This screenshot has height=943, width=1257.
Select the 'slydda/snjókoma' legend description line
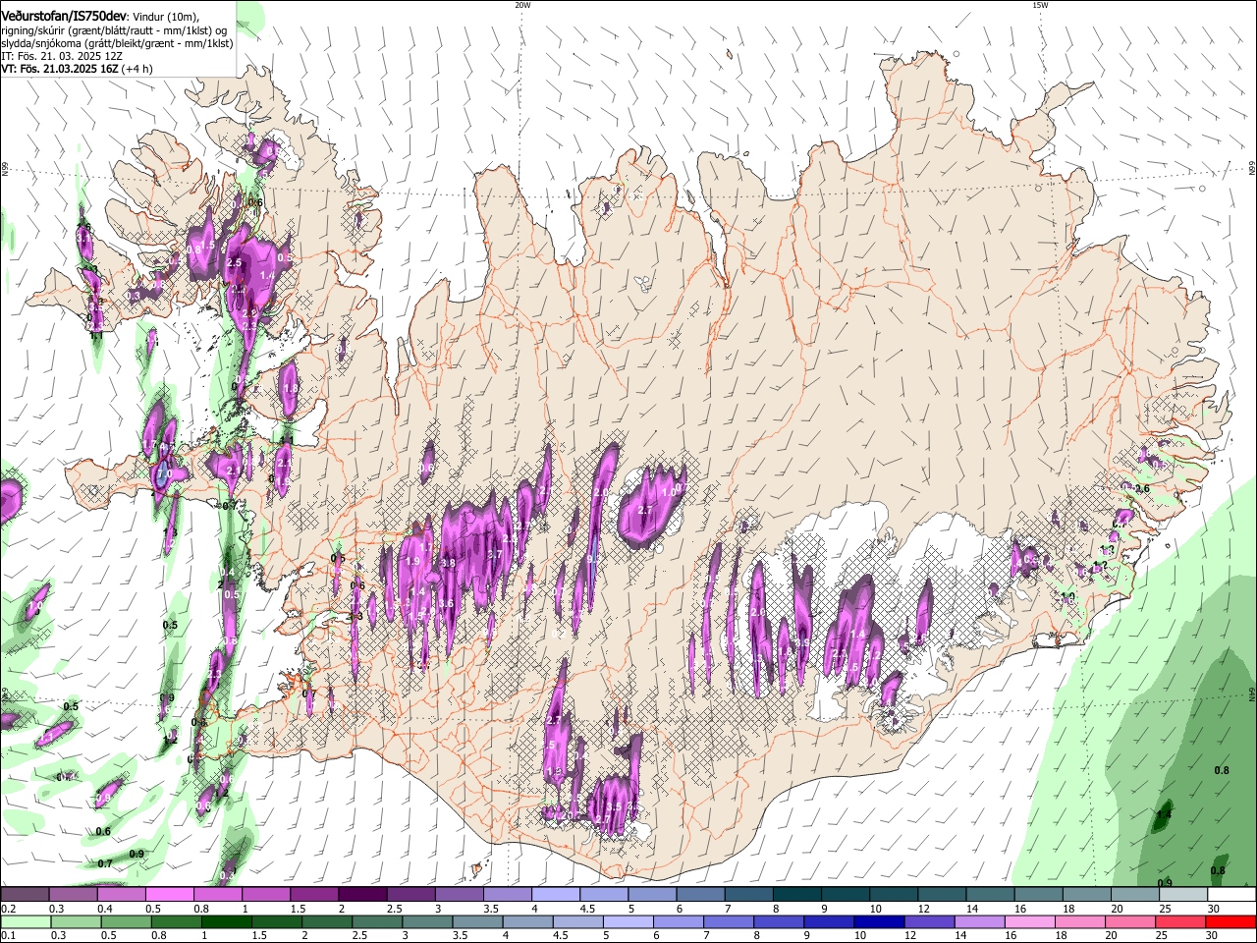117,43
